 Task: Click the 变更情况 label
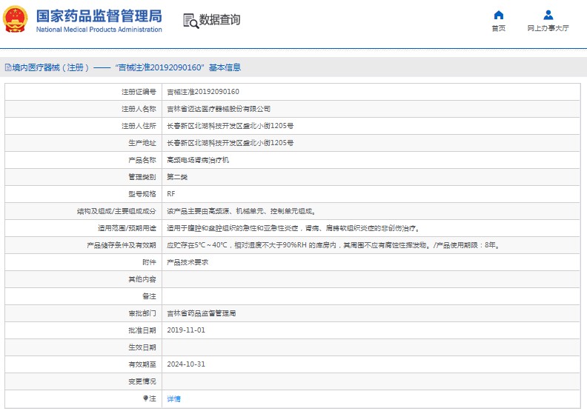click(x=142, y=381)
